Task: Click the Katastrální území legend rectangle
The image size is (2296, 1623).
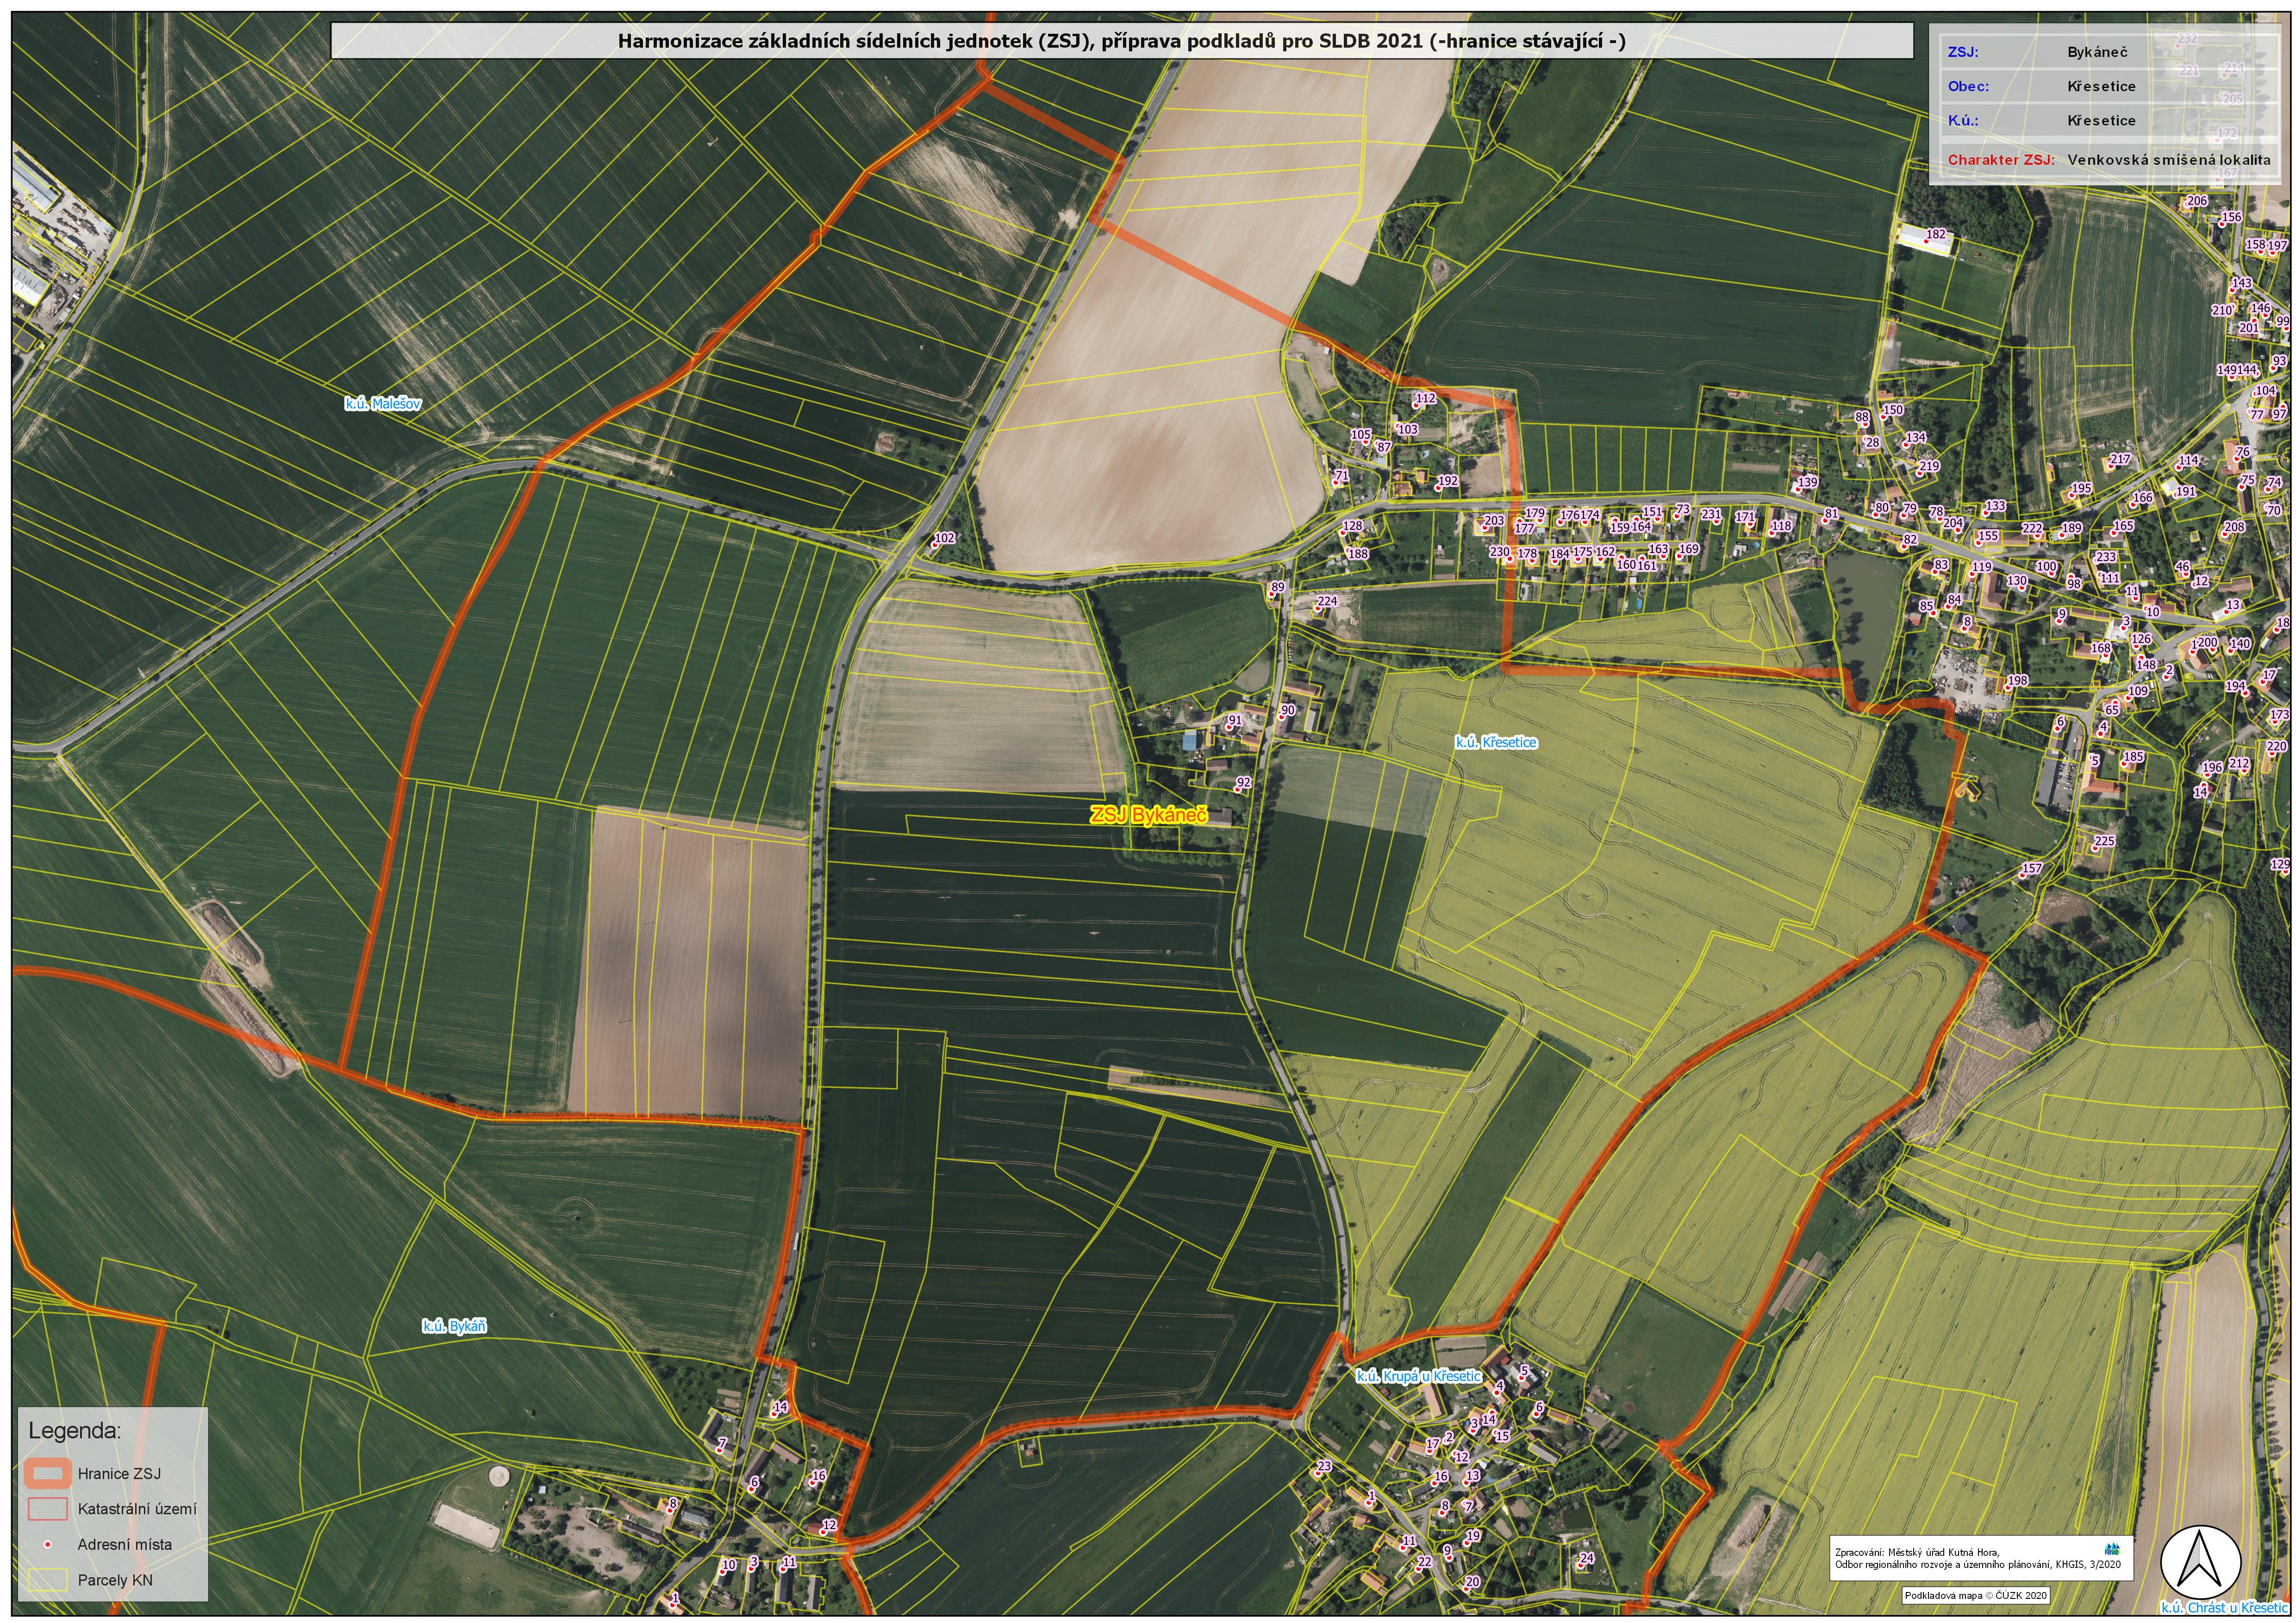Action: coord(48,1509)
